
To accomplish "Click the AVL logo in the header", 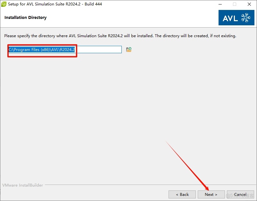I will 236,18.
